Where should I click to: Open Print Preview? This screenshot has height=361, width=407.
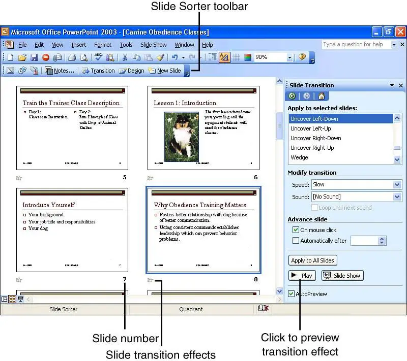point(83,57)
